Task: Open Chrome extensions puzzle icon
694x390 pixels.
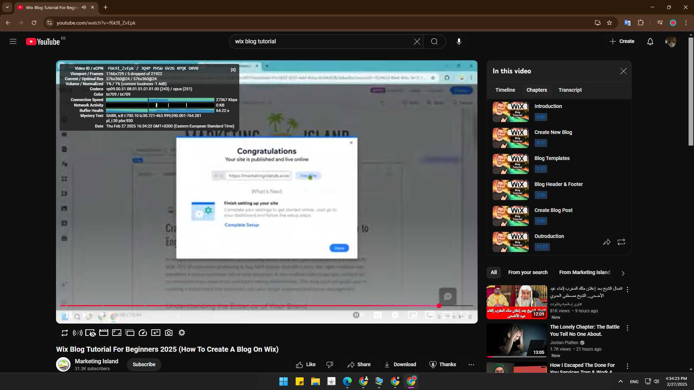Action: tap(641, 23)
